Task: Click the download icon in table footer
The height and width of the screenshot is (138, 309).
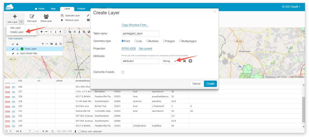Action: (x=75, y=131)
